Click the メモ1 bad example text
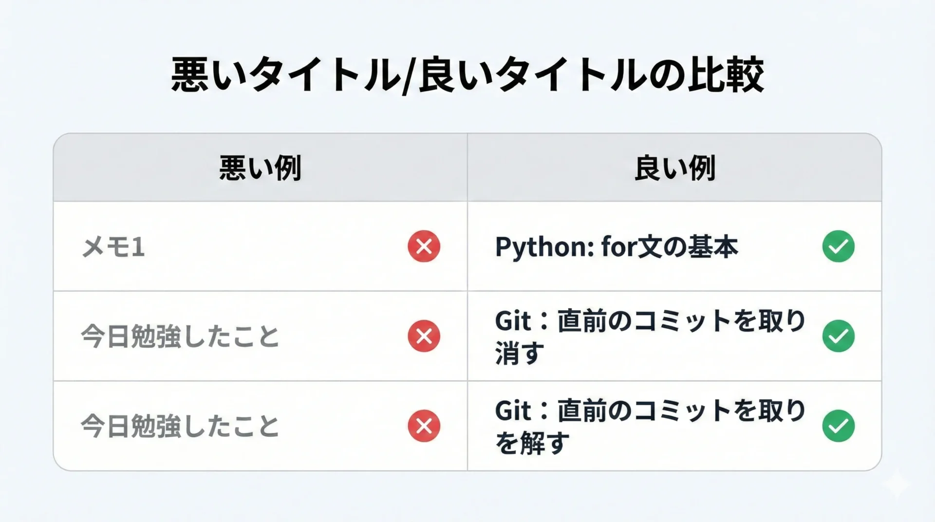This screenshot has height=522, width=935. click(113, 247)
